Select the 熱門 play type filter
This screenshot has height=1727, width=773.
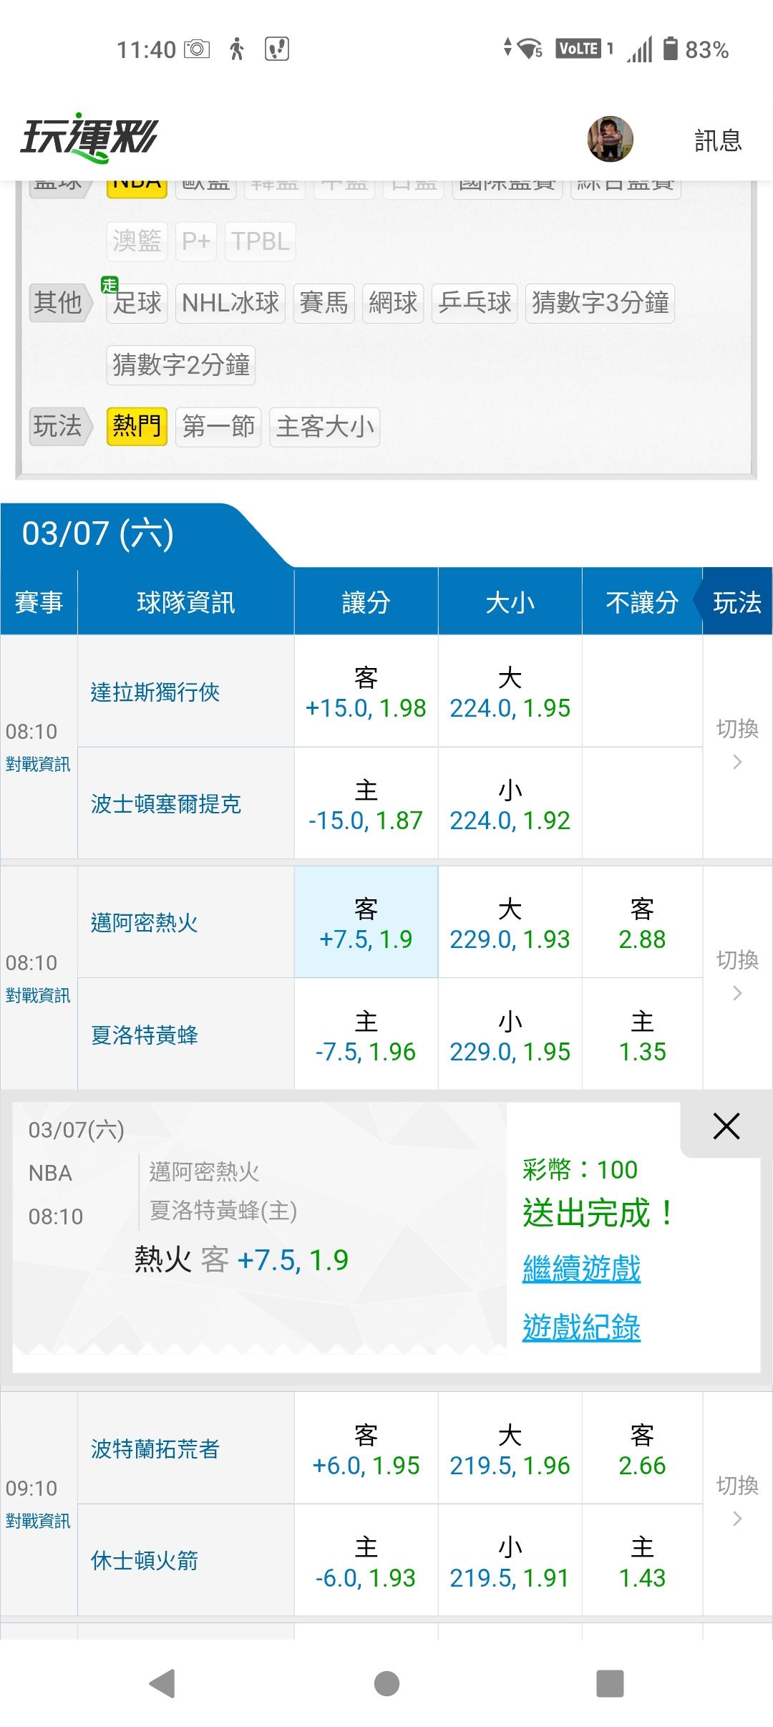tap(137, 427)
